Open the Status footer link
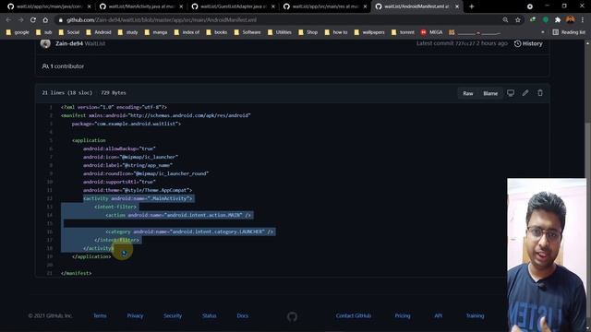The height and width of the screenshot is (332, 591). pos(210,315)
